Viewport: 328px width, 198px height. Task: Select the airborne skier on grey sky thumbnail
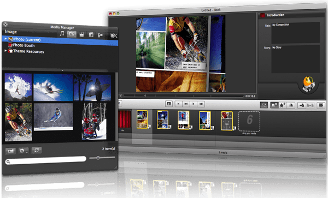[54, 117]
